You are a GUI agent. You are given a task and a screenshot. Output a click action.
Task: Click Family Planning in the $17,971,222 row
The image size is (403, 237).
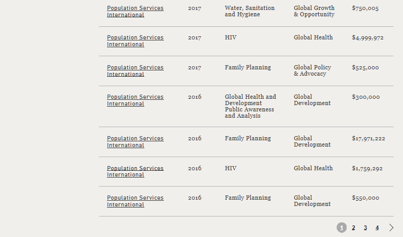(x=248, y=138)
